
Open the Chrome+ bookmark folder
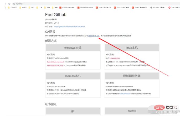click(x=13, y=8)
